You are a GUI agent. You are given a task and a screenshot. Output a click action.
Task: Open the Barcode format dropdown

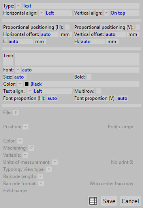coord(41,184)
